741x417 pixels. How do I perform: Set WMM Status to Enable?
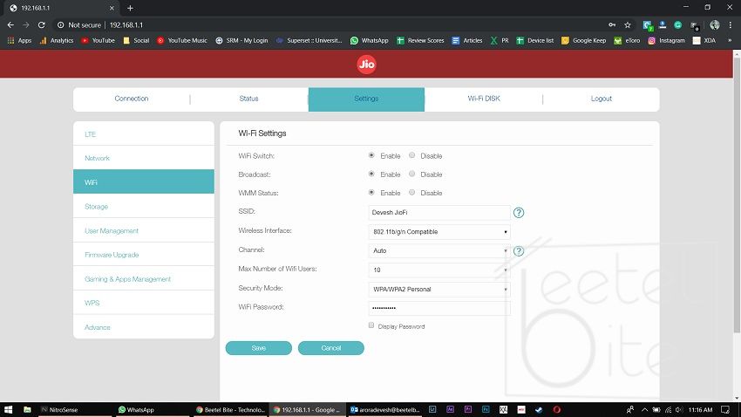pos(371,192)
